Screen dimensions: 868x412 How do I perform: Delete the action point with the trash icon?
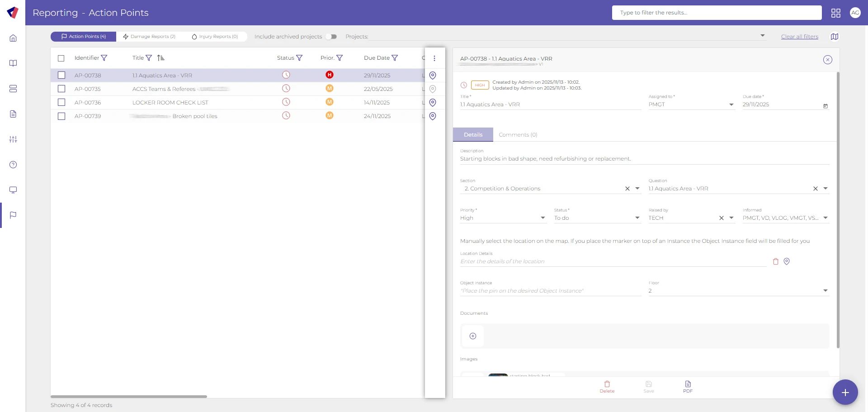tap(607, 387)
